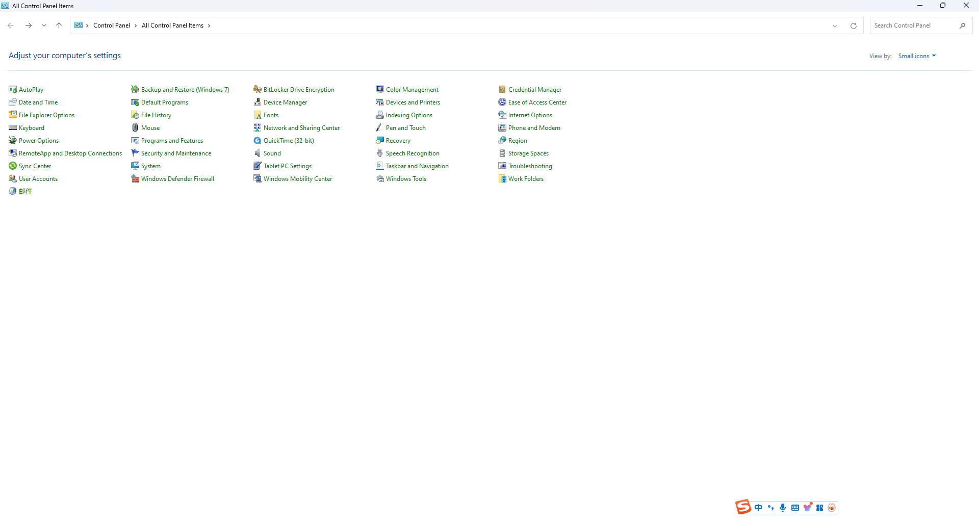Open the View by Small icons dropdown
Viewport: 979px width, 526px height.
click(x=917, y=56)
